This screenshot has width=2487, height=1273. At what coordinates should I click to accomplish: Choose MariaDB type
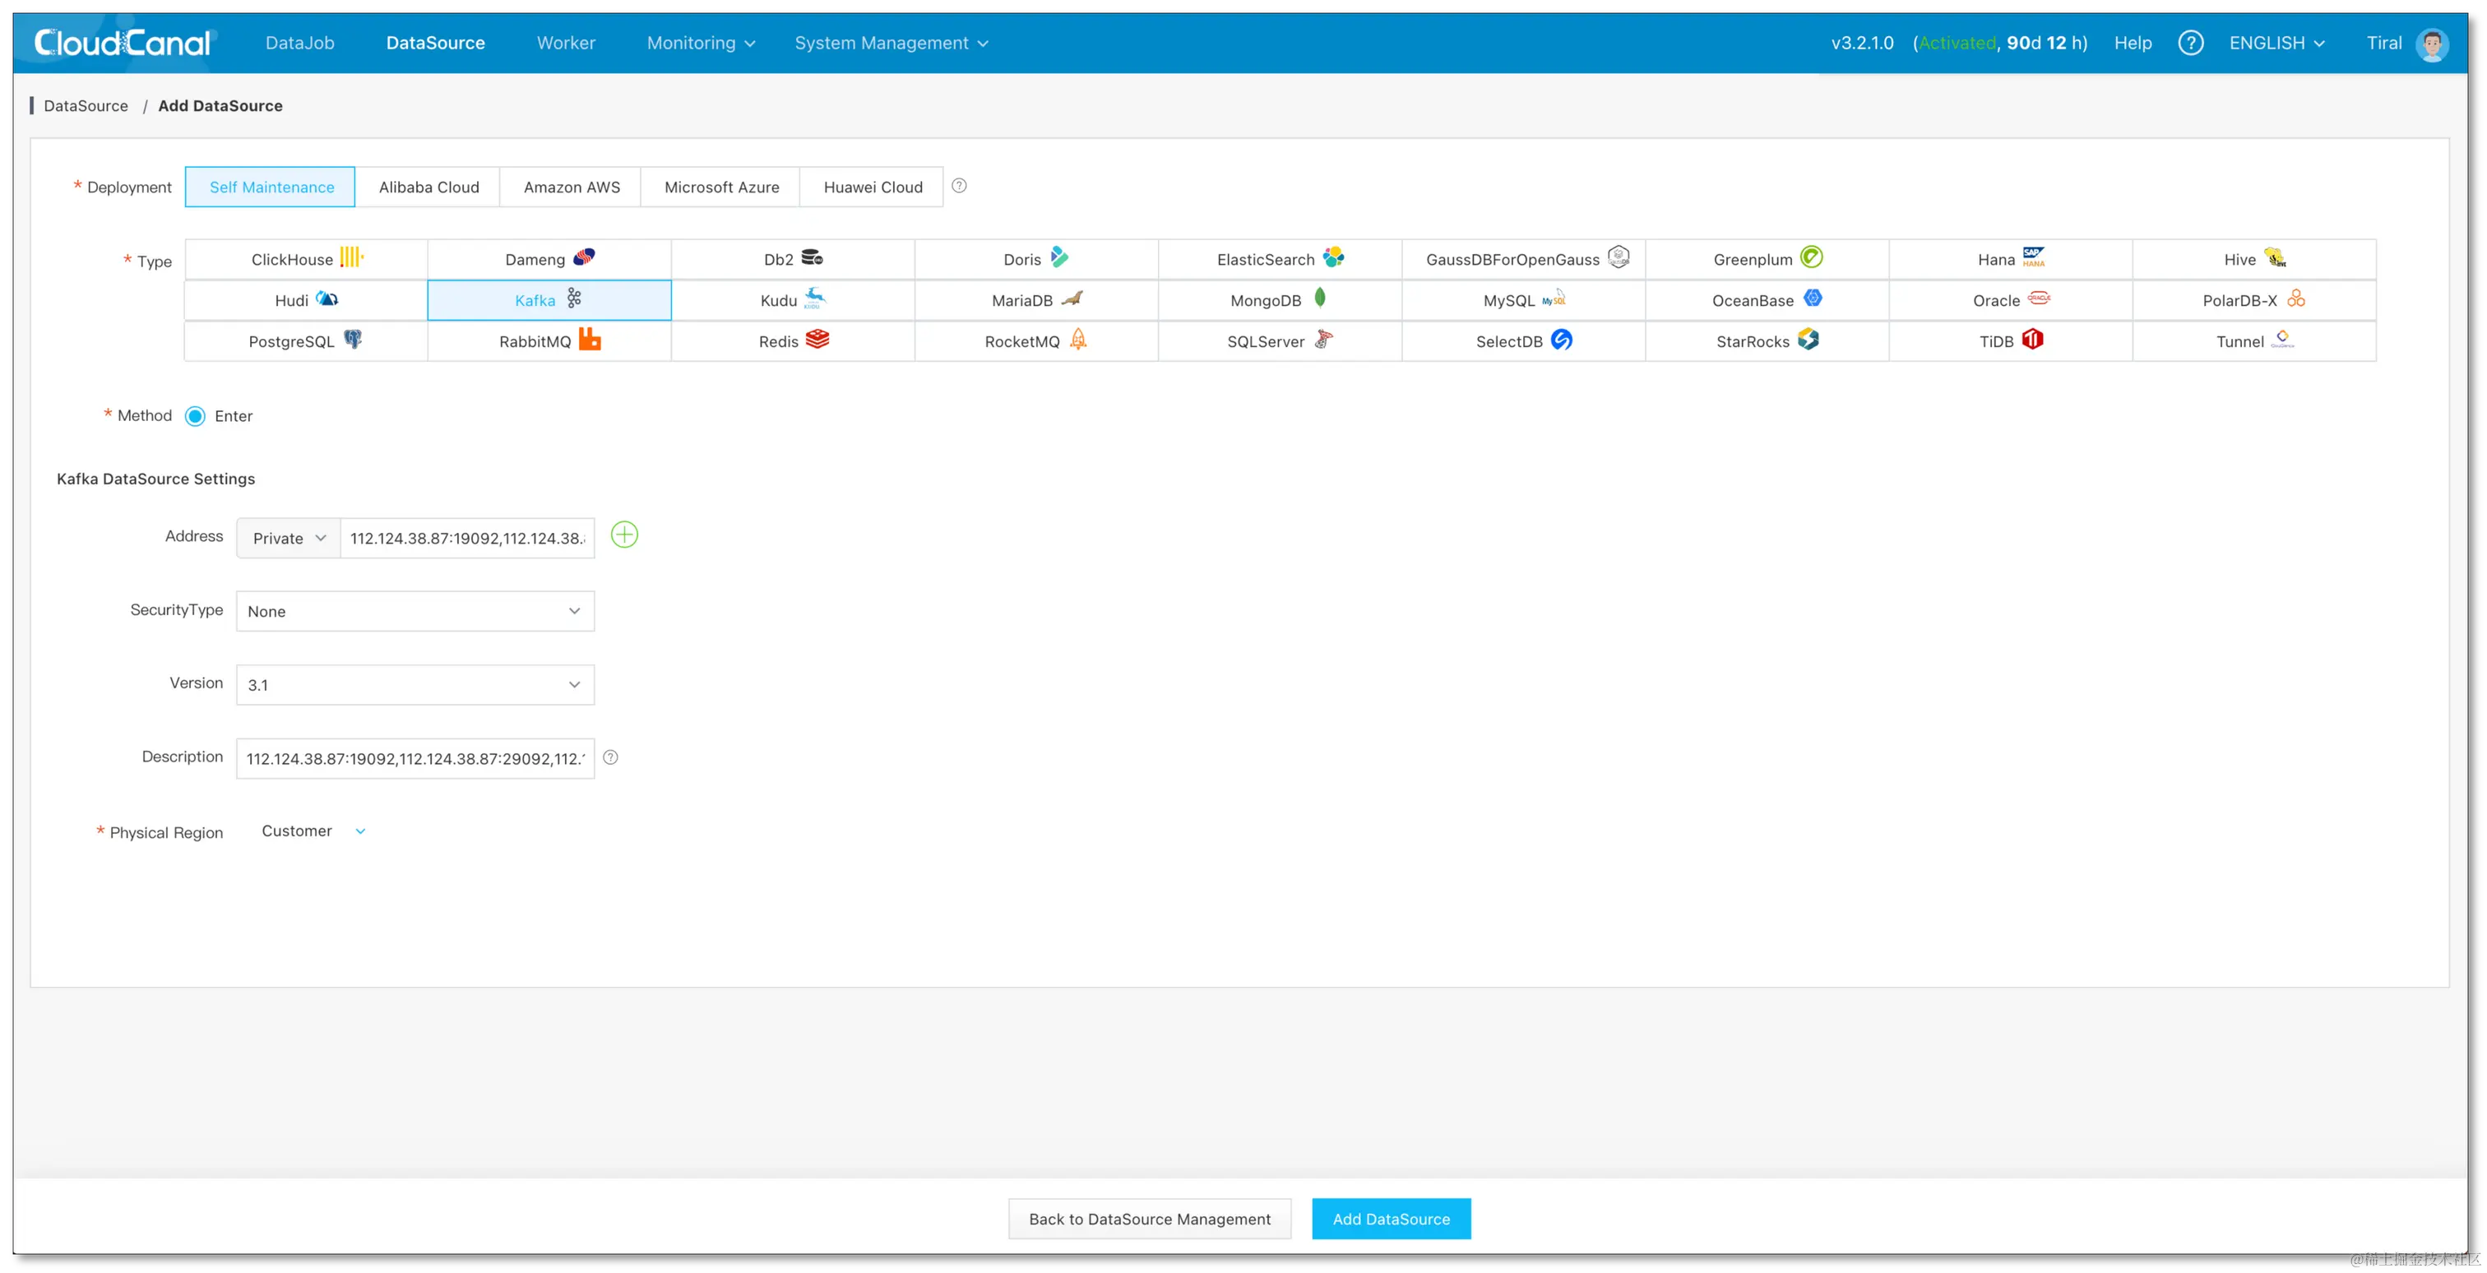(x=1036, y=300)
